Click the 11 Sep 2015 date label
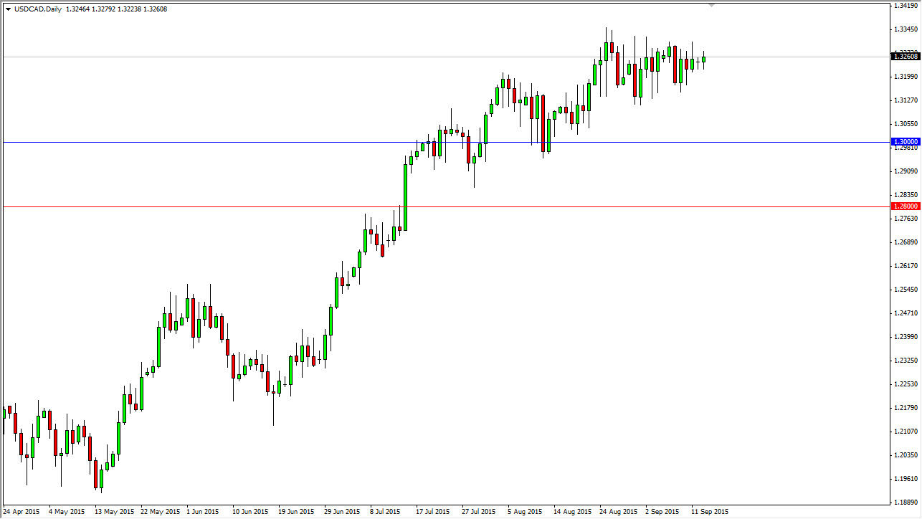922x519 pixels. (x=710, y=512)
